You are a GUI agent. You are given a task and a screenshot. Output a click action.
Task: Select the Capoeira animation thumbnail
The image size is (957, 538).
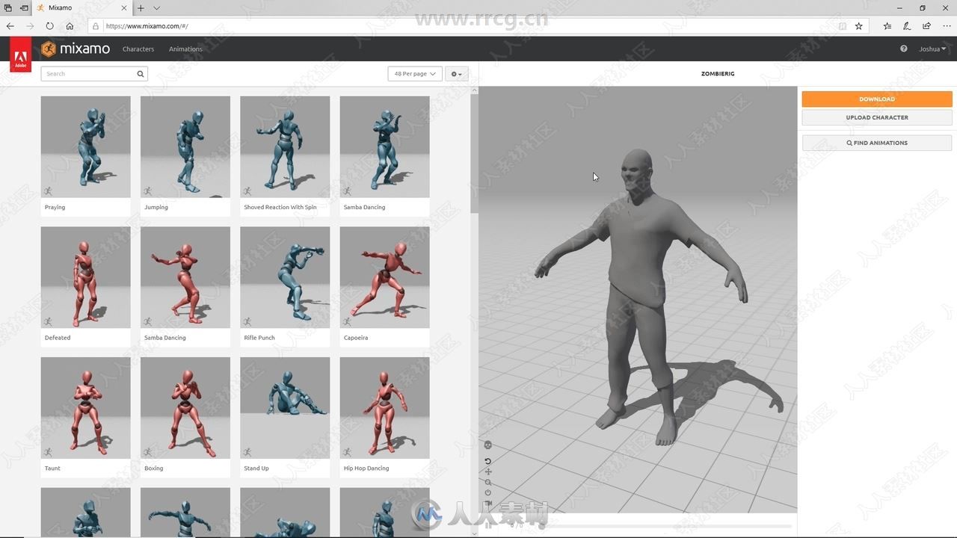coord(384,277)
